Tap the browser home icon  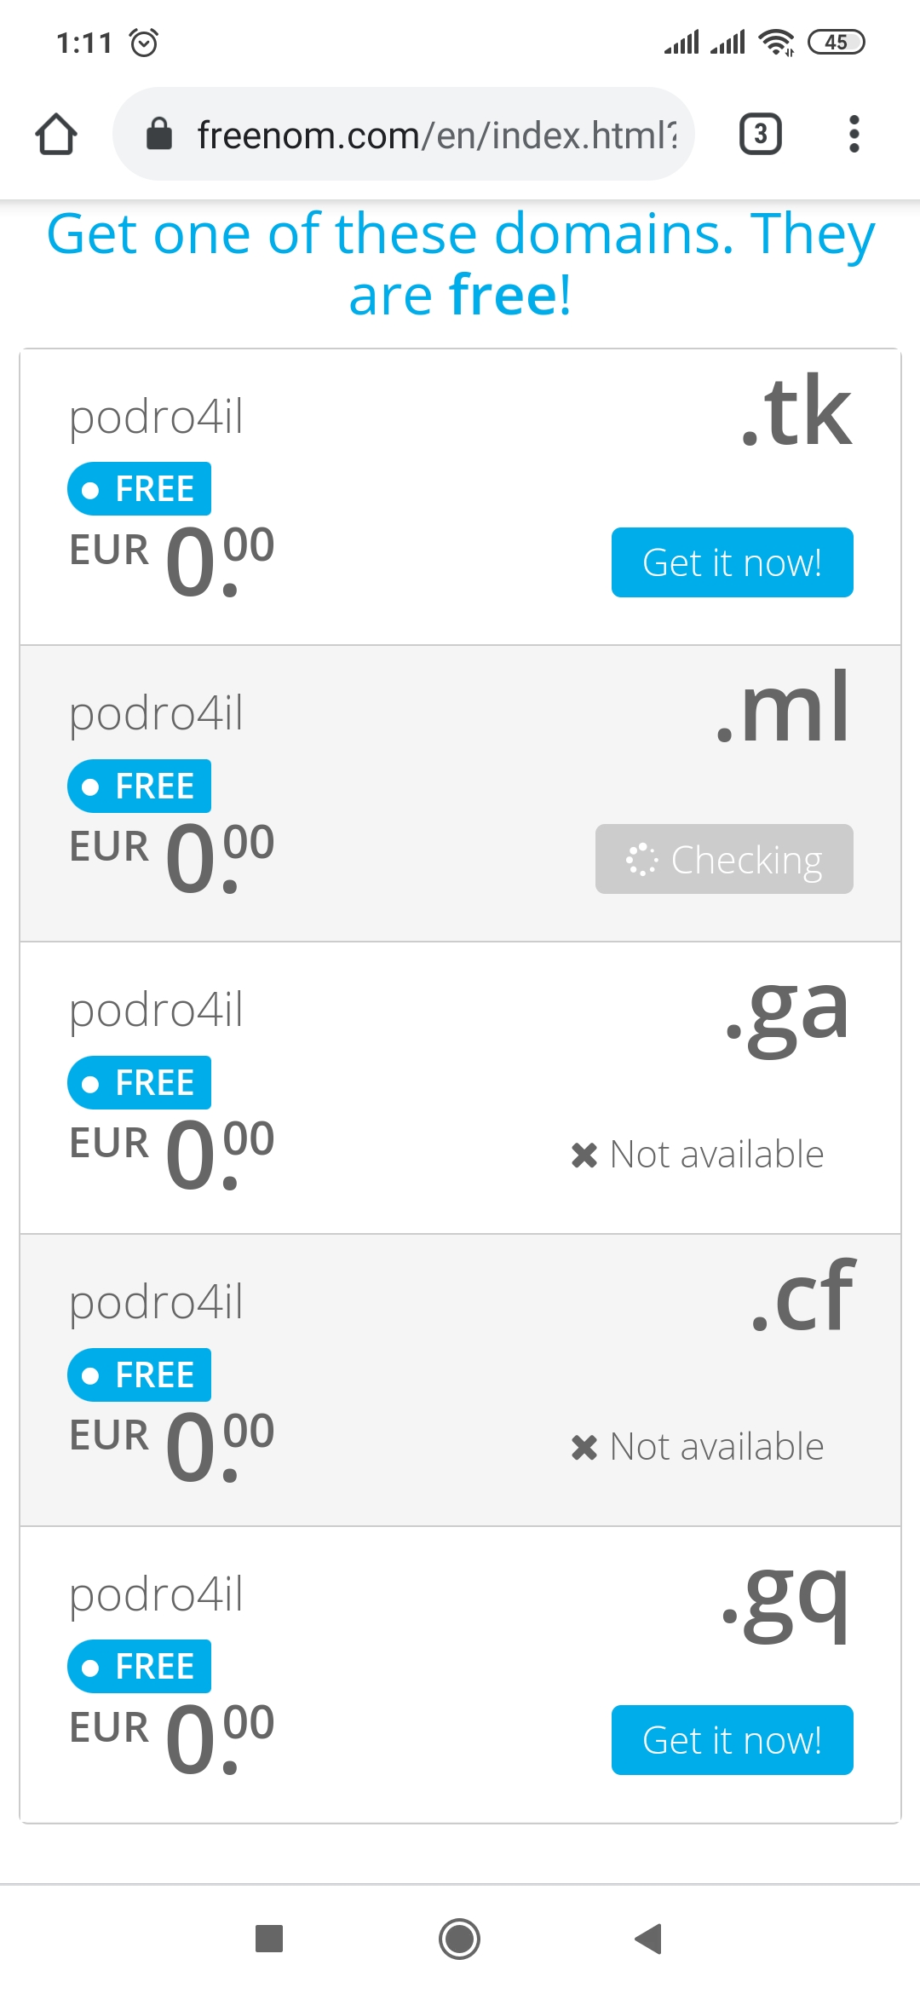point(56,135)
